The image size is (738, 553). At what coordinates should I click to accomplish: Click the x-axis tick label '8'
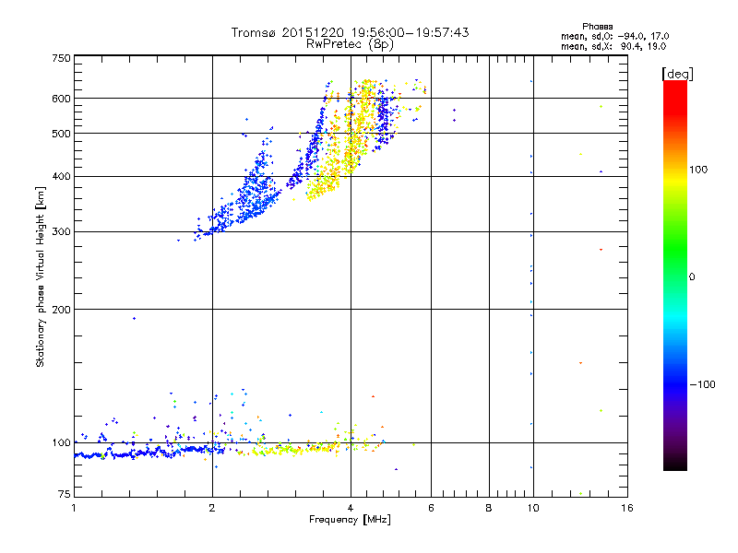[x=489, y=508]
